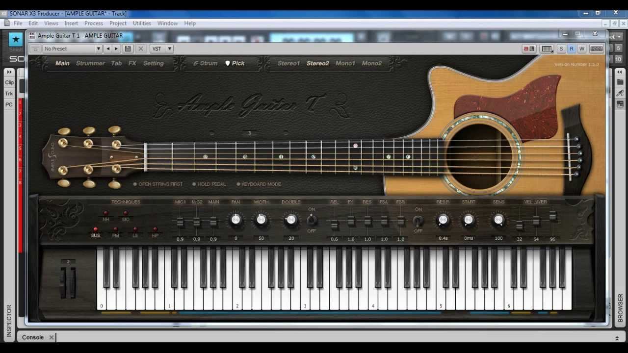Select Mono2 output mode
This screenshot has height=353, width=628.
tap(372, 63)
